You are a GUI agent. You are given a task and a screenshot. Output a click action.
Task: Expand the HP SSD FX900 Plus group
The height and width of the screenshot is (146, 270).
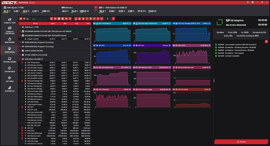coord(20,55)
